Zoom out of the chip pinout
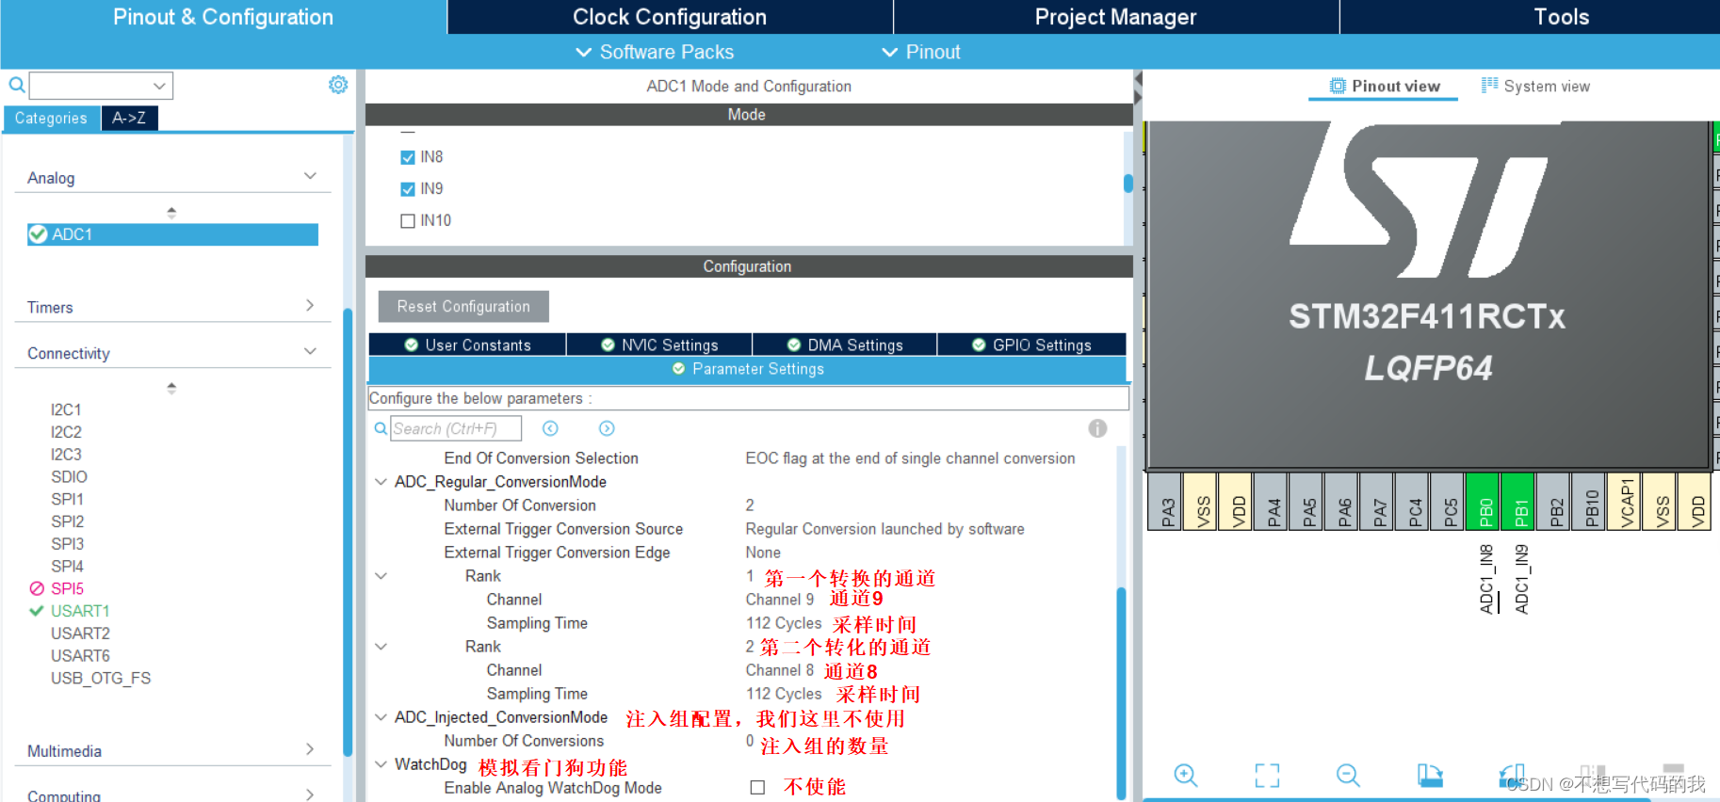This screenshot has width=1720, height=802. [x=1349, y=775]
